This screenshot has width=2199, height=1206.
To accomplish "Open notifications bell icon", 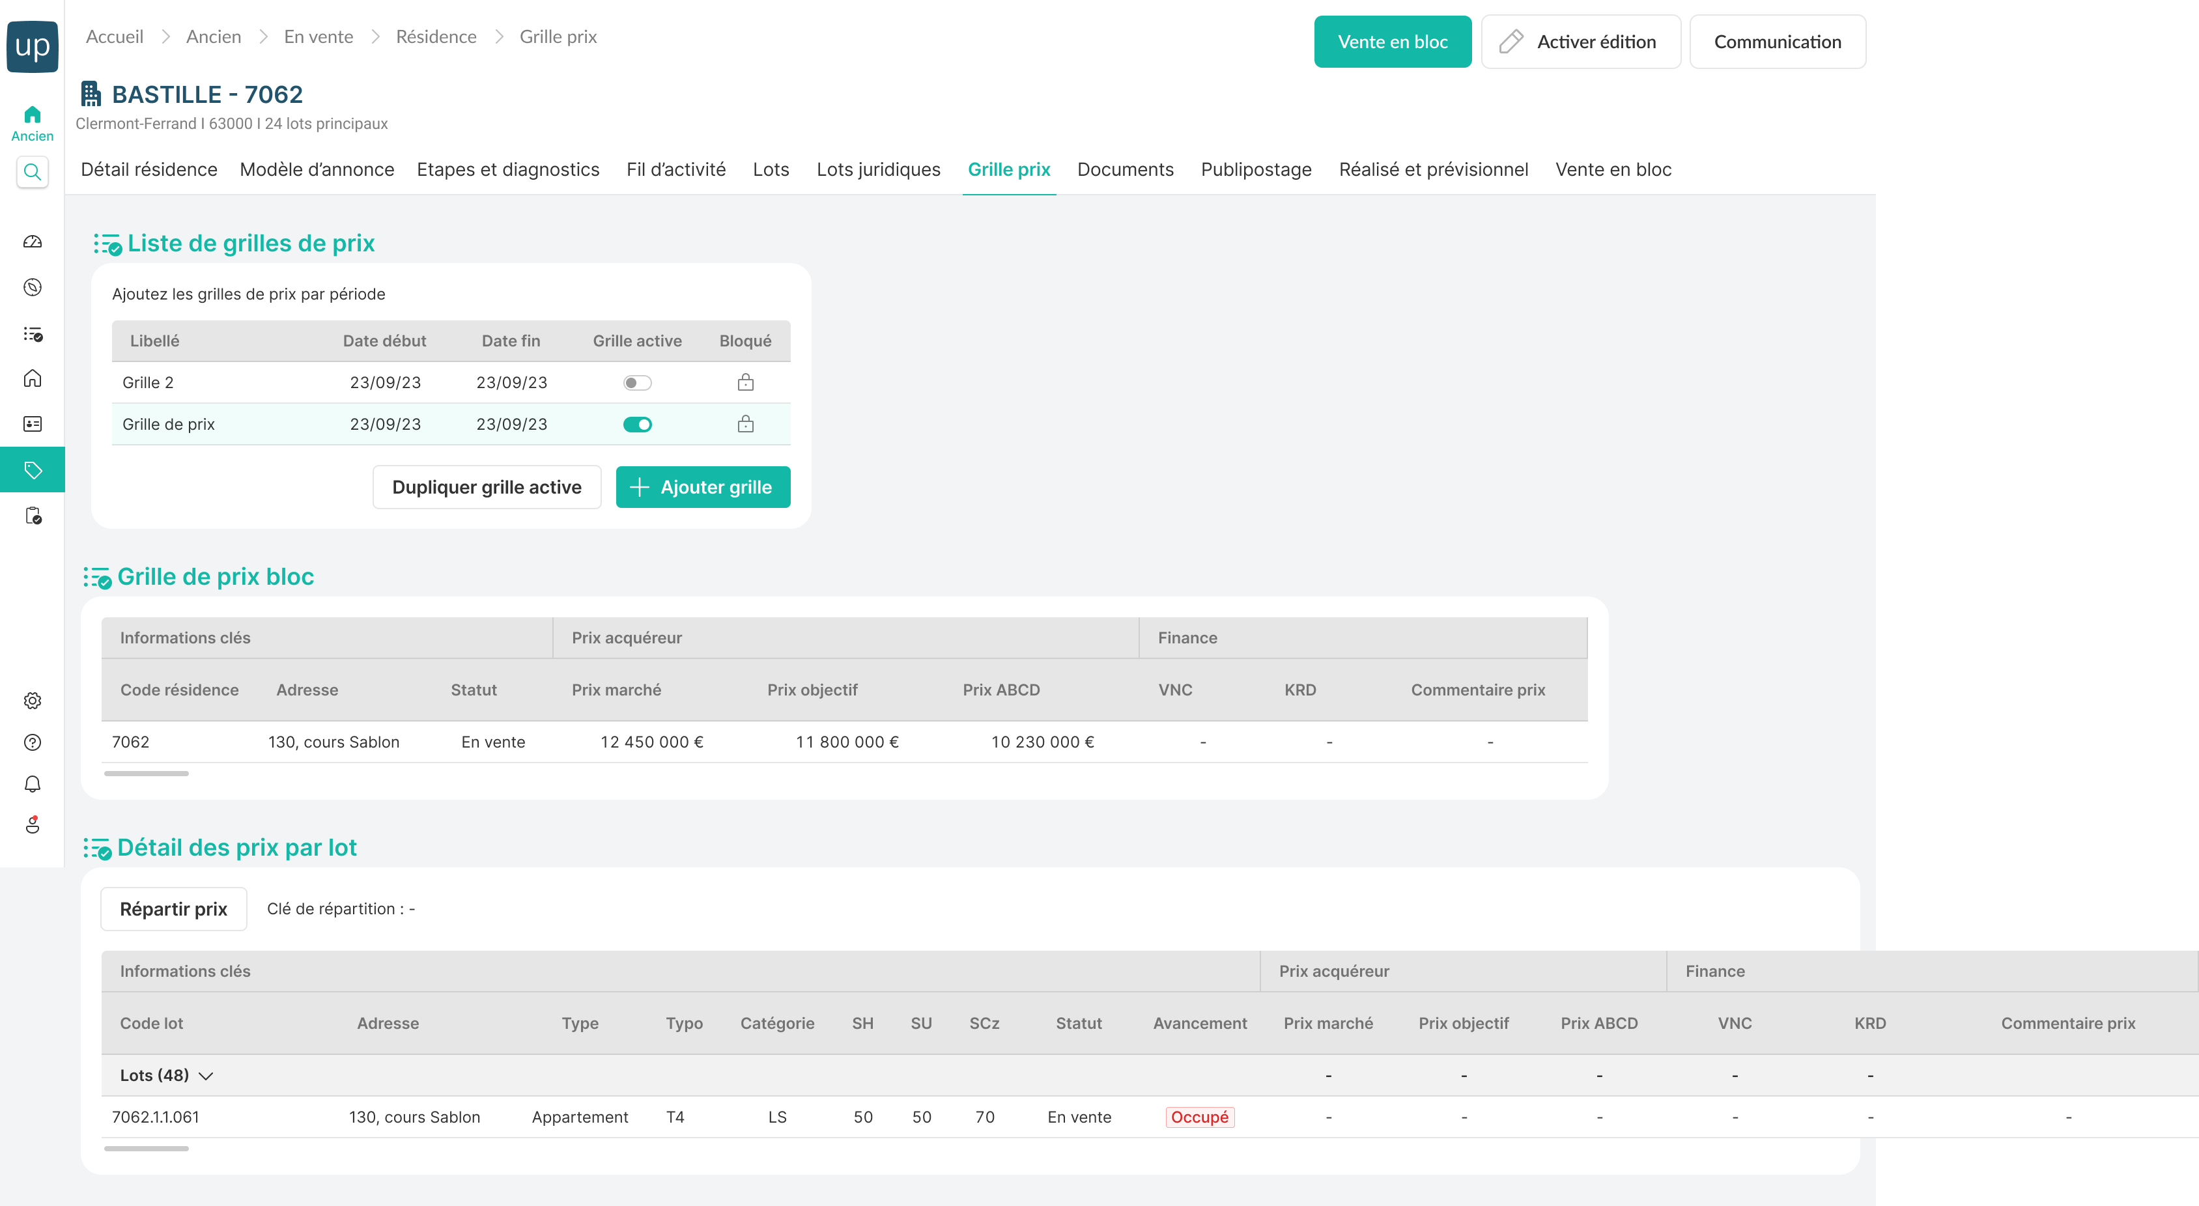I will 33,783.
